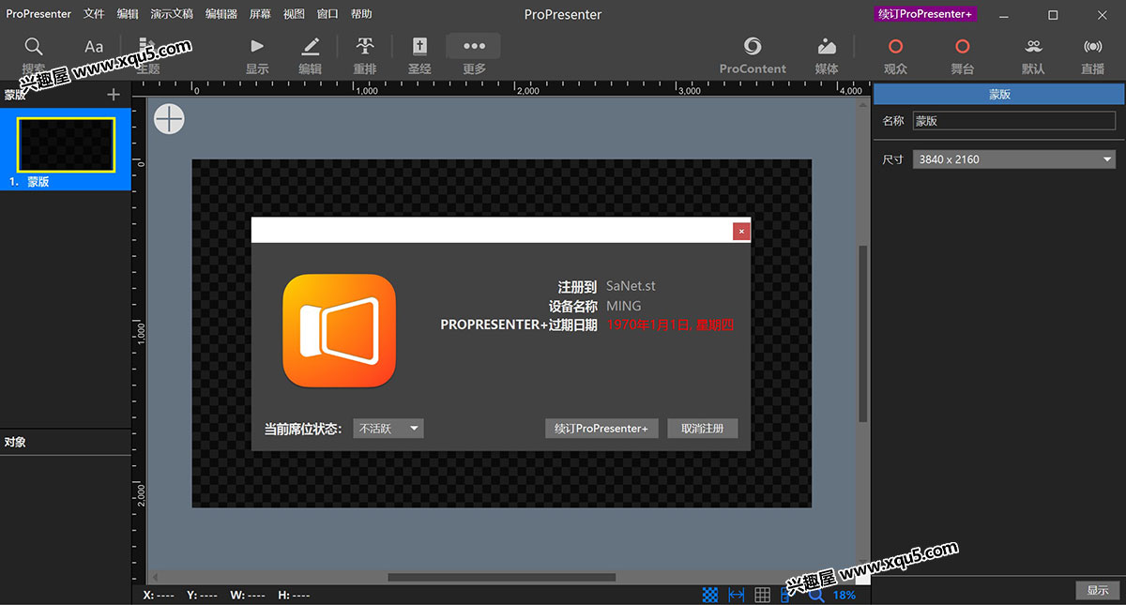Open the ProPresenter application menu
Screen dimensions: 1126x605
38,14
